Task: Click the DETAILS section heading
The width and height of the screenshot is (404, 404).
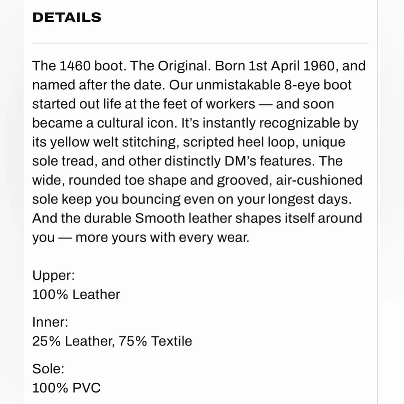Action: pyautogui.click(x=67, y=18)
